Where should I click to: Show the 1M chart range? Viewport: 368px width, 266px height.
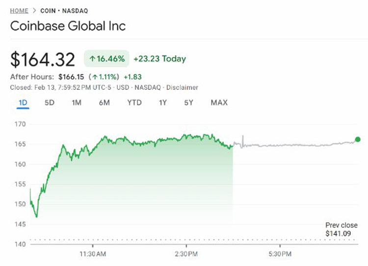(76, 103)
